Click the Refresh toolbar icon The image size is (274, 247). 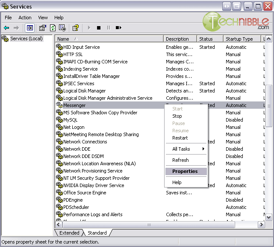53,28
